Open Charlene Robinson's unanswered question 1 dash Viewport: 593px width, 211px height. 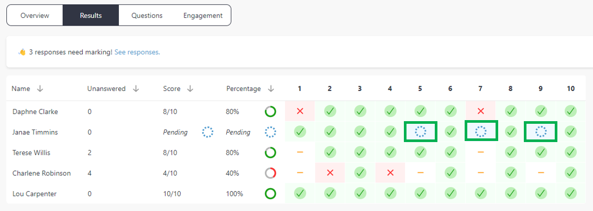coord(300,172)
